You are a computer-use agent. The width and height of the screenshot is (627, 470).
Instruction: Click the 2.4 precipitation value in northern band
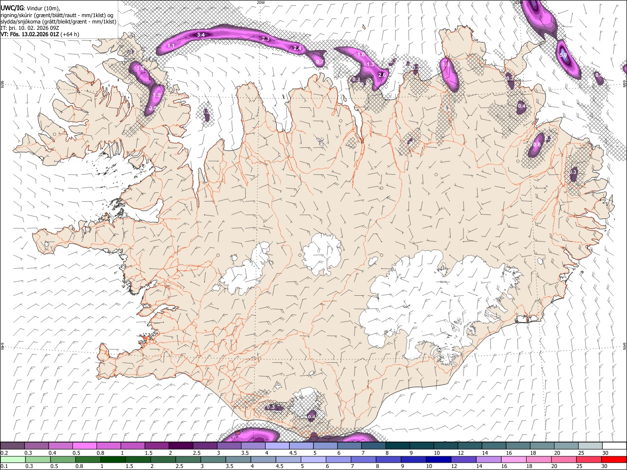(297, 48)
